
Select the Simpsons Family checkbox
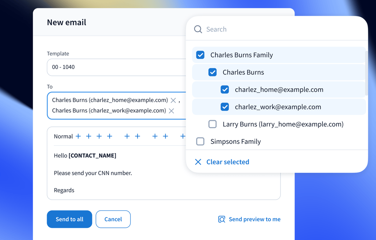pyautogui.click(x=200, y=141)
